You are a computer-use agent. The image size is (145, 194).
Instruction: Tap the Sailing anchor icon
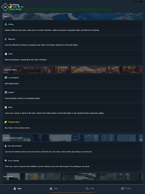coord(6,24)
